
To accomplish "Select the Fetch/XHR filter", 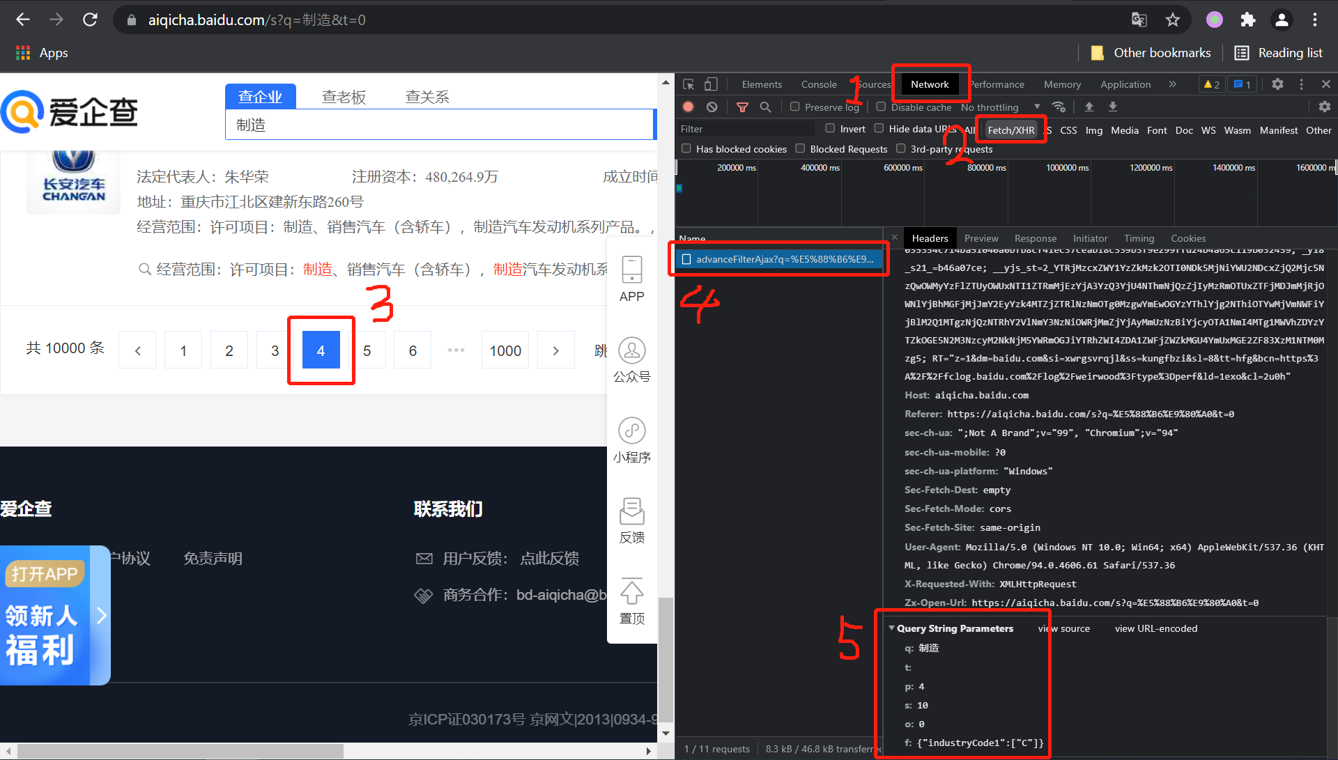I will (x=1011, y=130).
